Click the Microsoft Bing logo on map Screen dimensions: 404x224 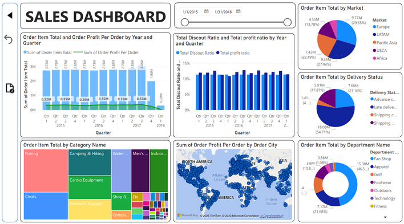point(187,215)
